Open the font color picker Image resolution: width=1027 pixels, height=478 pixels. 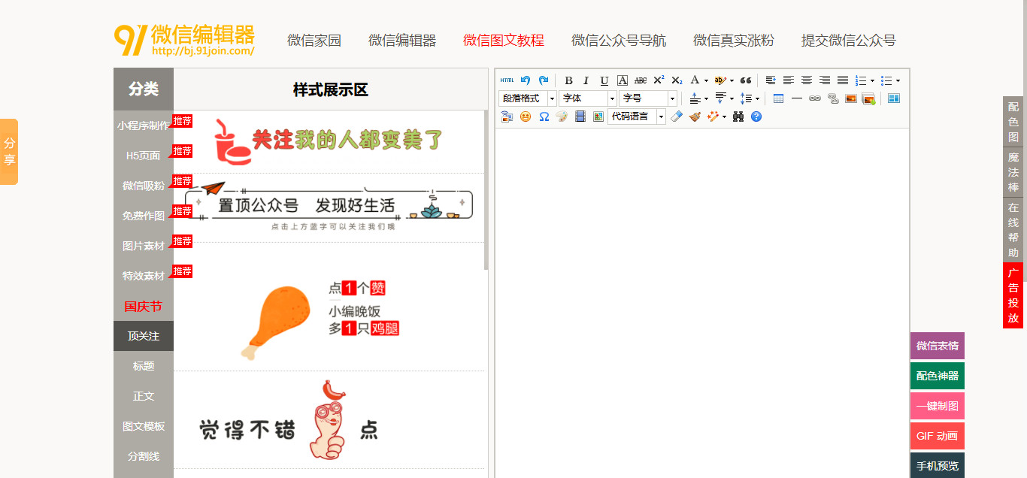click(x=695, y=80)
